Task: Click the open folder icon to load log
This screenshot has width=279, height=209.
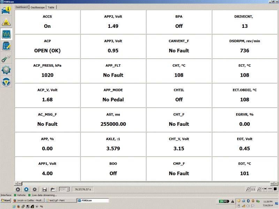Action: [x=53, y=189]
